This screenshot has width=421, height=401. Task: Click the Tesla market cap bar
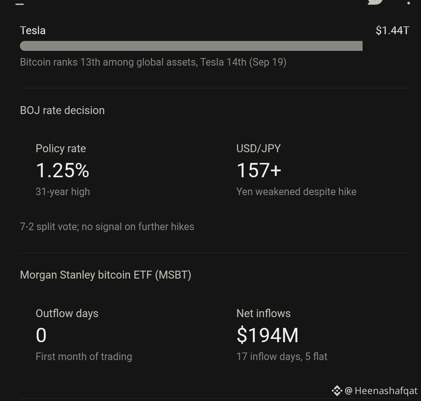191,46
